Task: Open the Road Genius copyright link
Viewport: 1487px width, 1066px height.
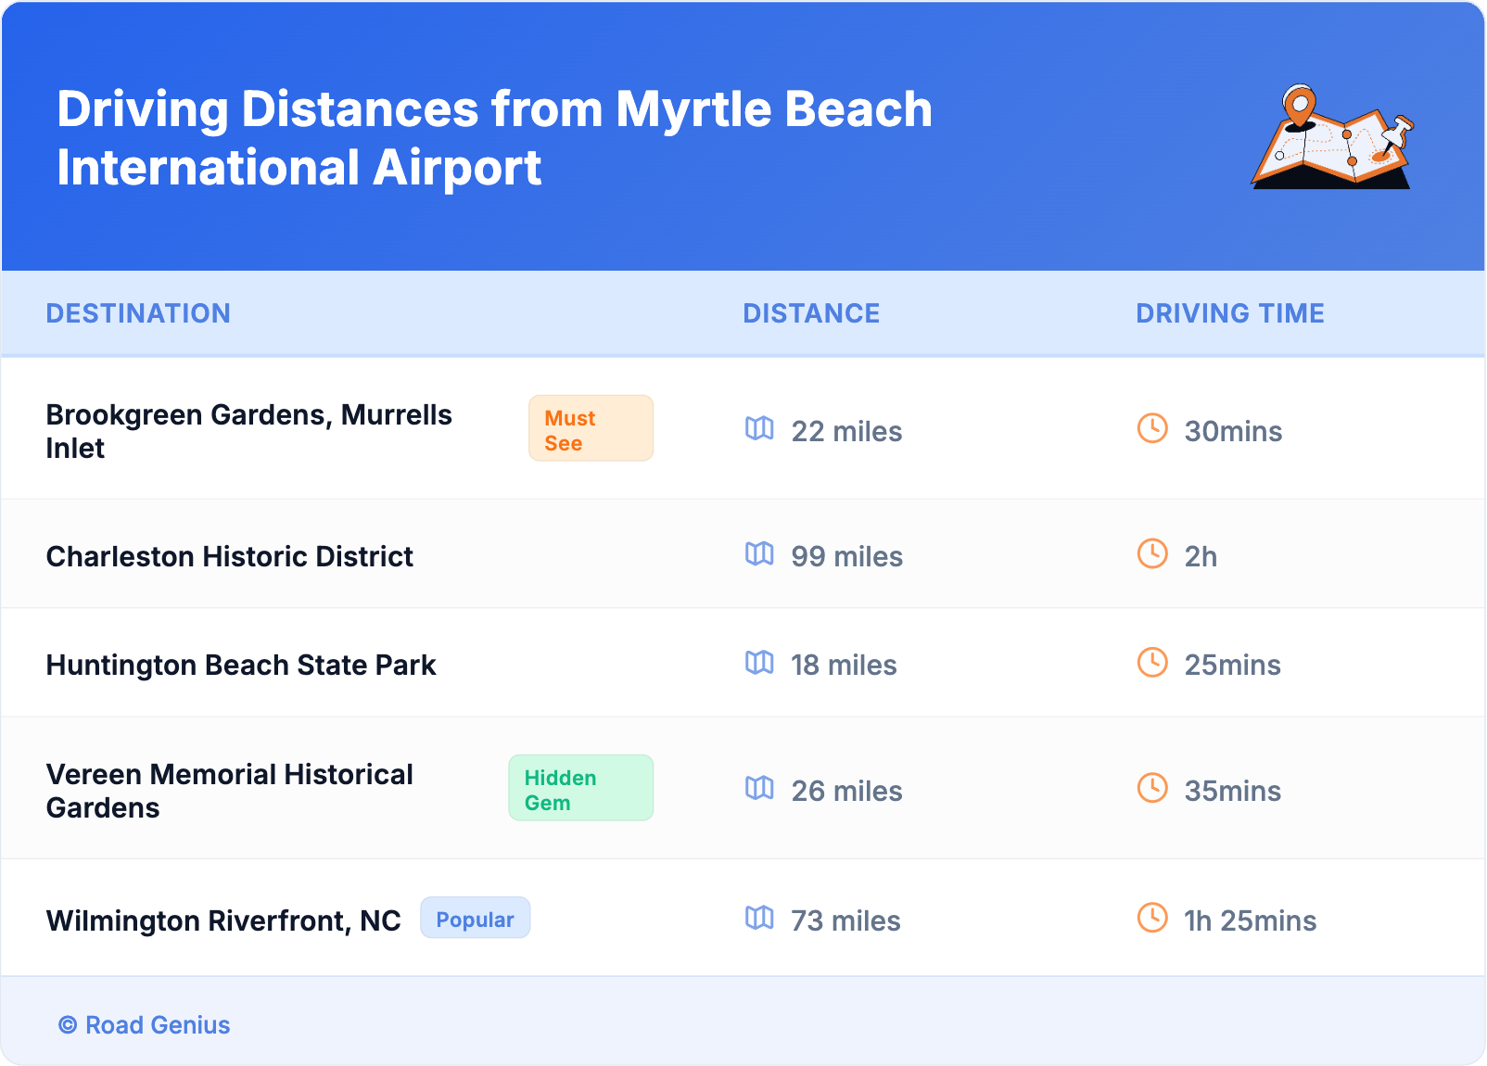Action: (x=145, y=1025)
